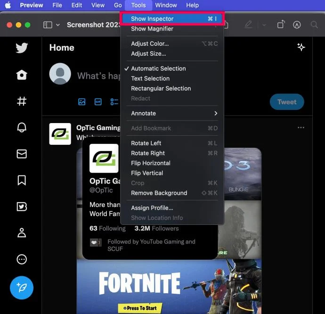Screen dimensions: 325x314
Task: Open the Bungie Halo 3 image
Action: click(243, 174)
